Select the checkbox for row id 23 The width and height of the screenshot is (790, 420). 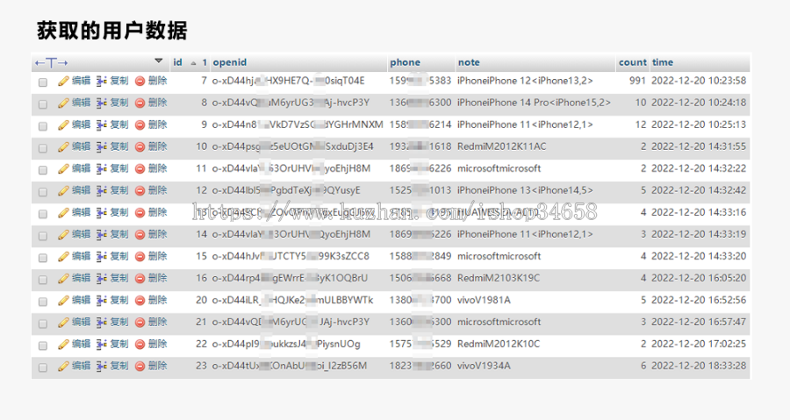click(x=43, y=367)
